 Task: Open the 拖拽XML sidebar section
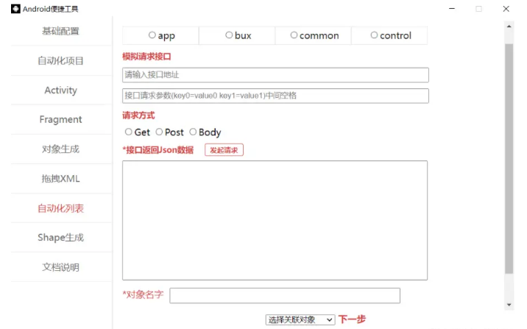[60, 178]
